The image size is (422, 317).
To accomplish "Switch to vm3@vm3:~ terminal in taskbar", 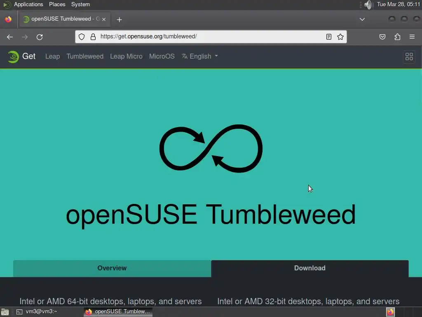I will click(38, 312).
